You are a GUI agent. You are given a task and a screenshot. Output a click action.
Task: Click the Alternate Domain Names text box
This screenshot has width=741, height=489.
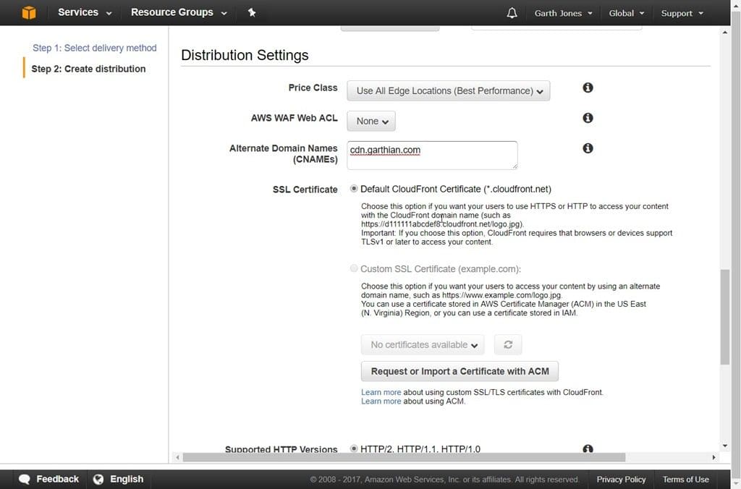coord(433,155)
